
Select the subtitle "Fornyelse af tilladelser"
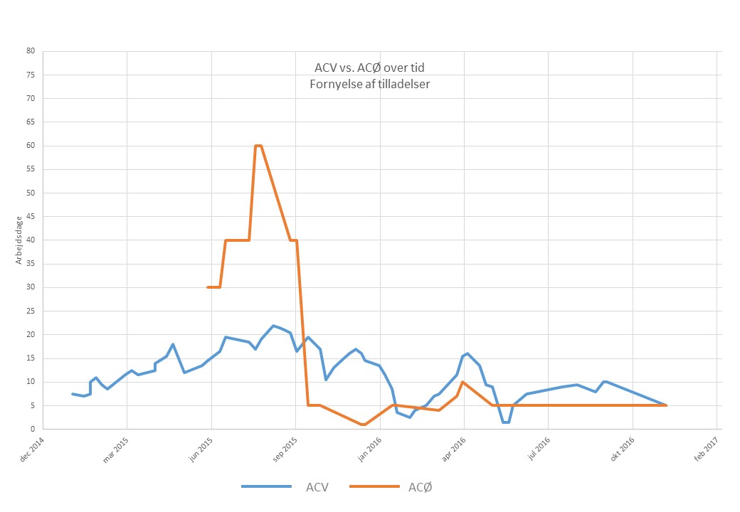[369, 84]
